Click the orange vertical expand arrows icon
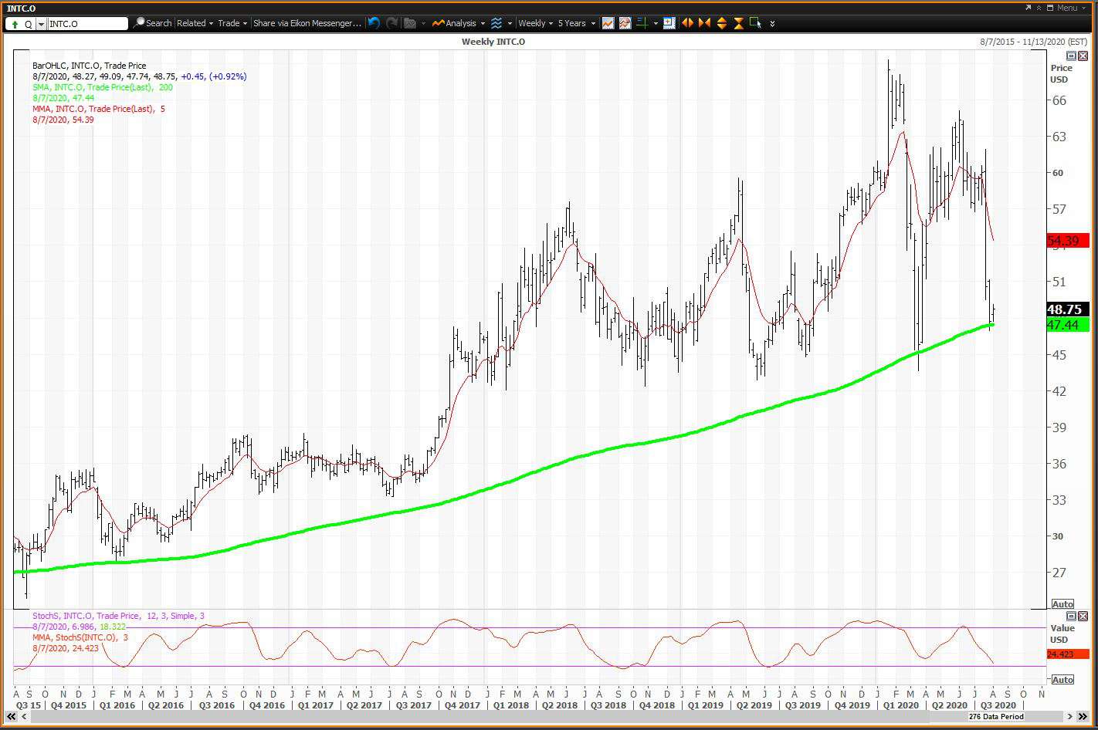 tap(721, 23)
